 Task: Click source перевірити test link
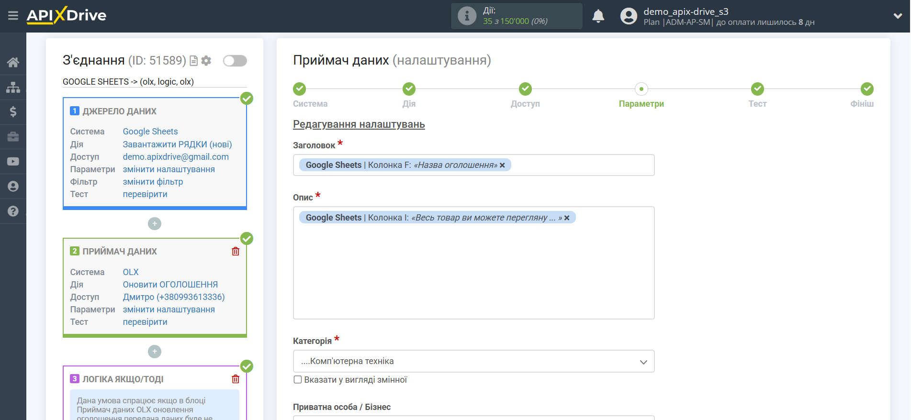145,194
